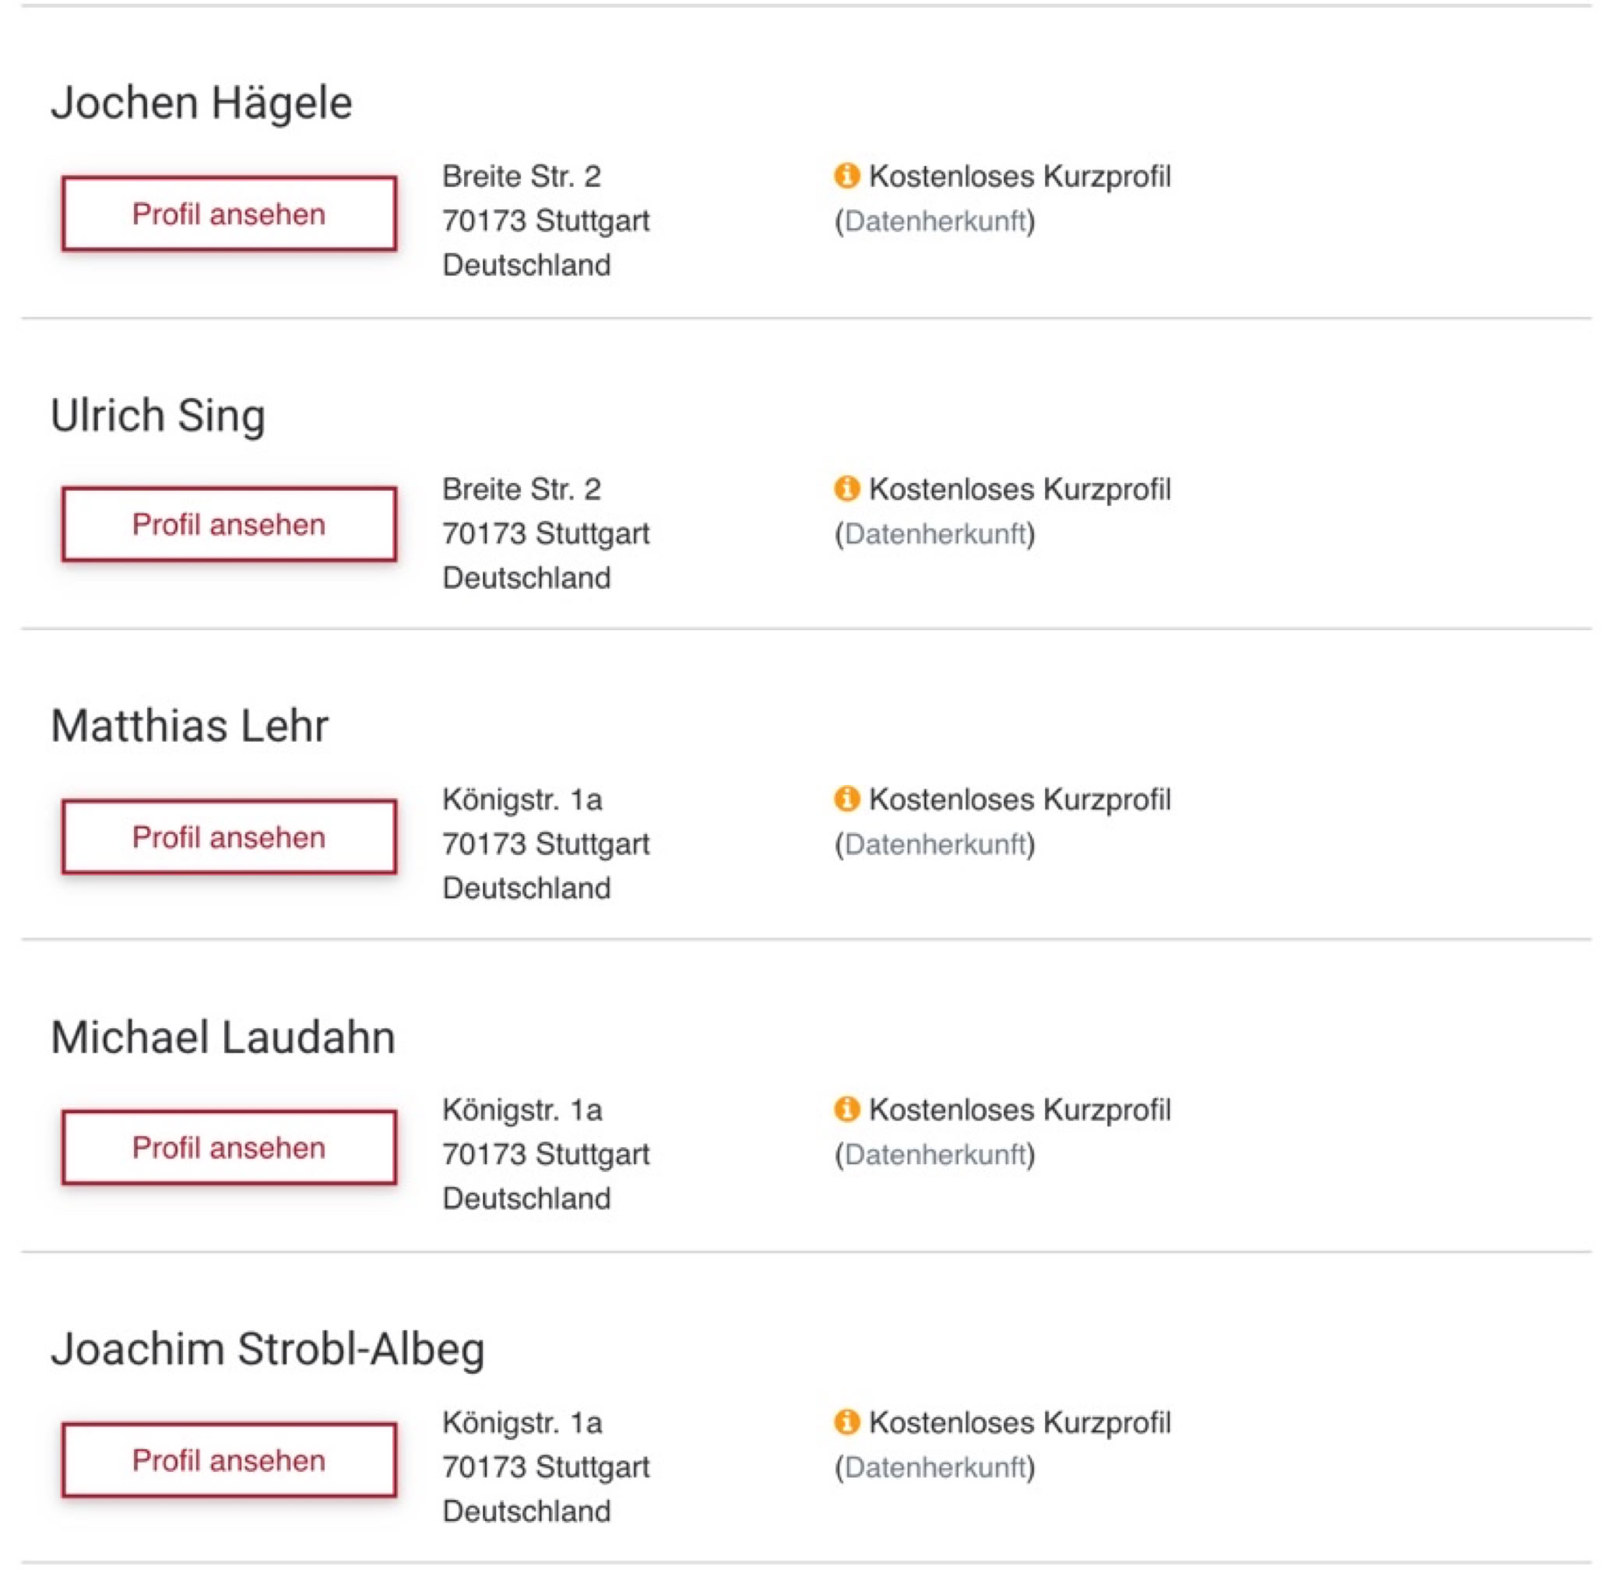Click the Michael Laudahn name heading
This screenshot has height=1570, width=1615.
(x=223, y=1037)
